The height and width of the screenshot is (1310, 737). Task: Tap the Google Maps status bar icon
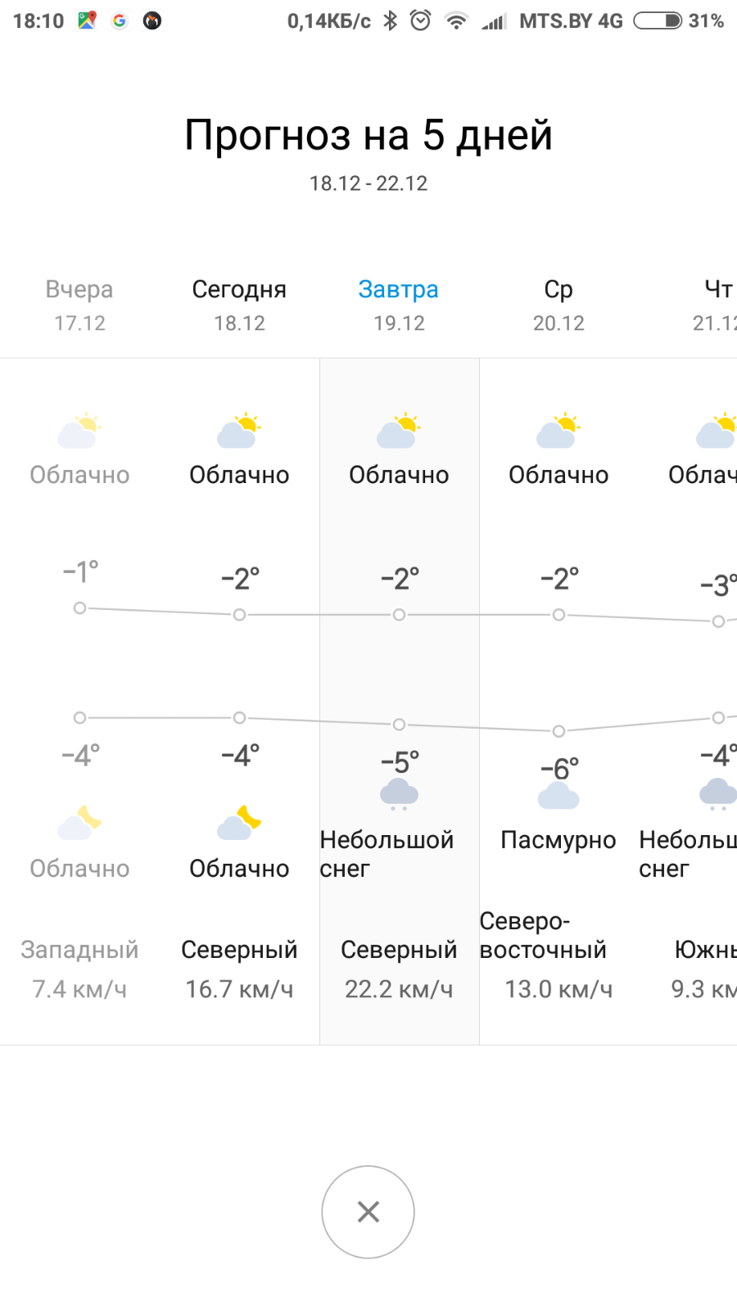click(x=87, y=20)
